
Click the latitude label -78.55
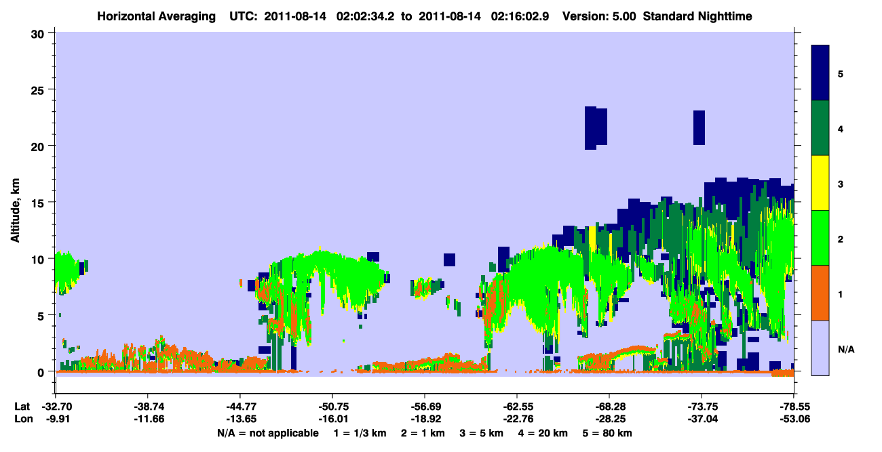(793, 406)
